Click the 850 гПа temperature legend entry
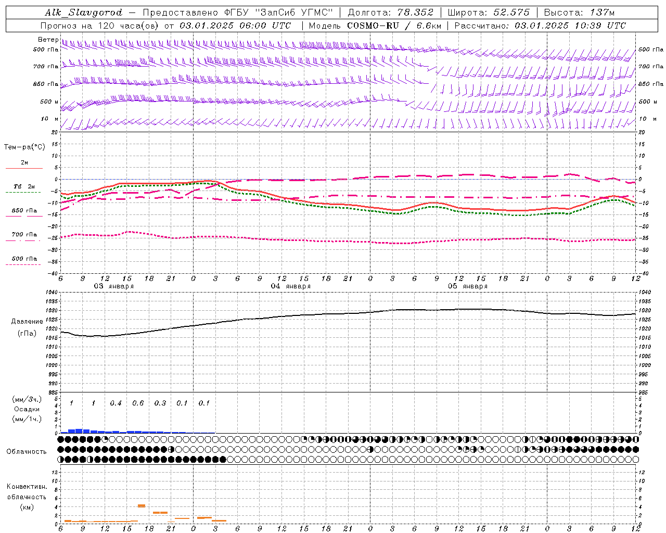The width and height of the screenshot is (666, 533). [x=24, y=211]
